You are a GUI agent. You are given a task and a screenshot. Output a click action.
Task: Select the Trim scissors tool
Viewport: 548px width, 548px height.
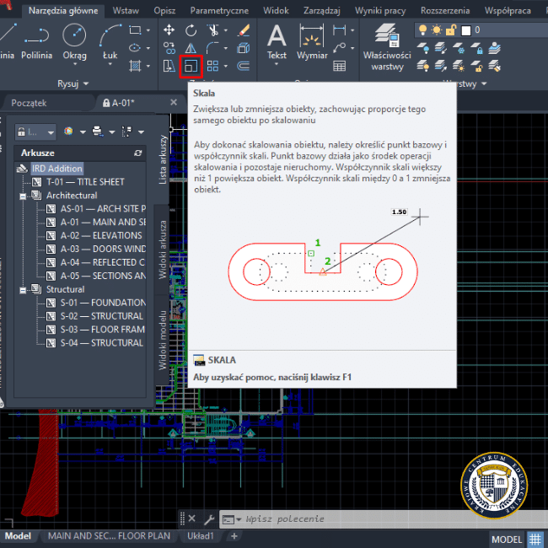coord(212,30)
